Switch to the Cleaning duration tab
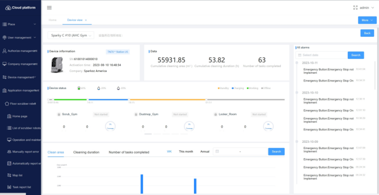This screenshot has width=379, height=195. 86,152
